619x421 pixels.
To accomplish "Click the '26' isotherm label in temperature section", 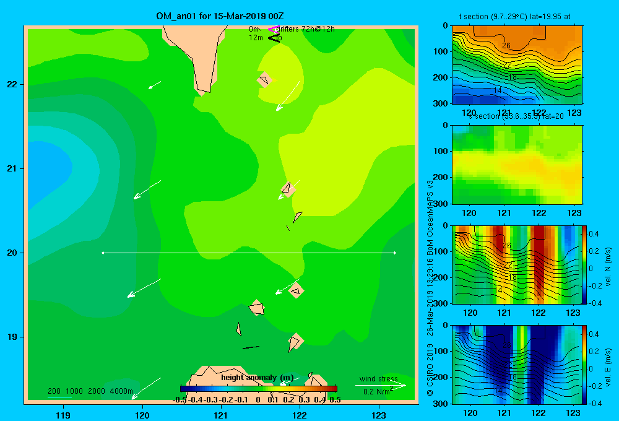I will (x=506, y=46).
